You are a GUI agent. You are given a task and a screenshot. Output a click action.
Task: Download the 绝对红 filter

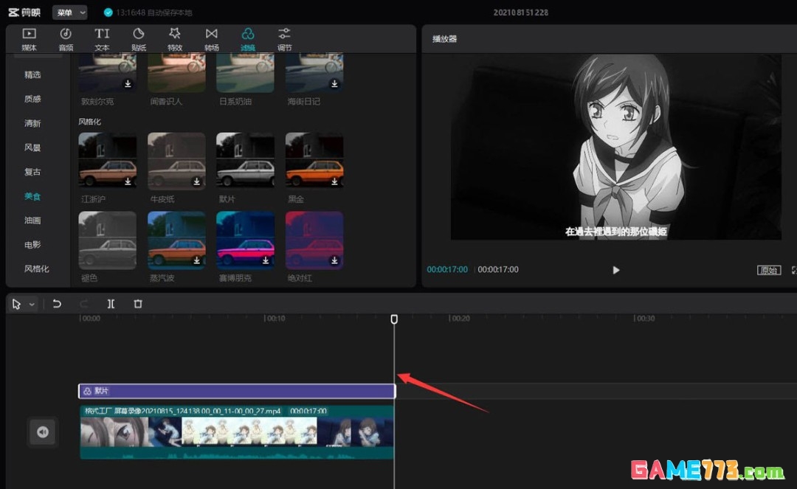pyautogui.click(x=334, y=260)
